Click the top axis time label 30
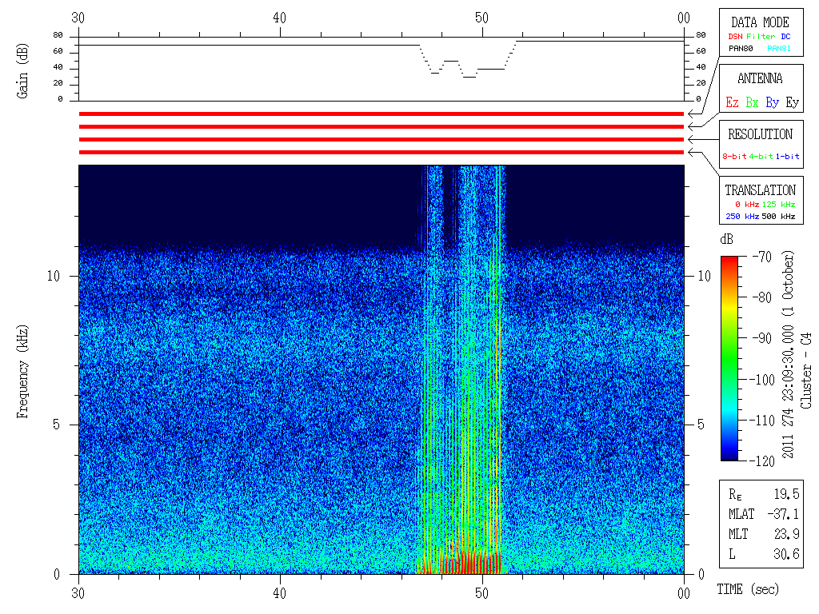 point(78,18)
